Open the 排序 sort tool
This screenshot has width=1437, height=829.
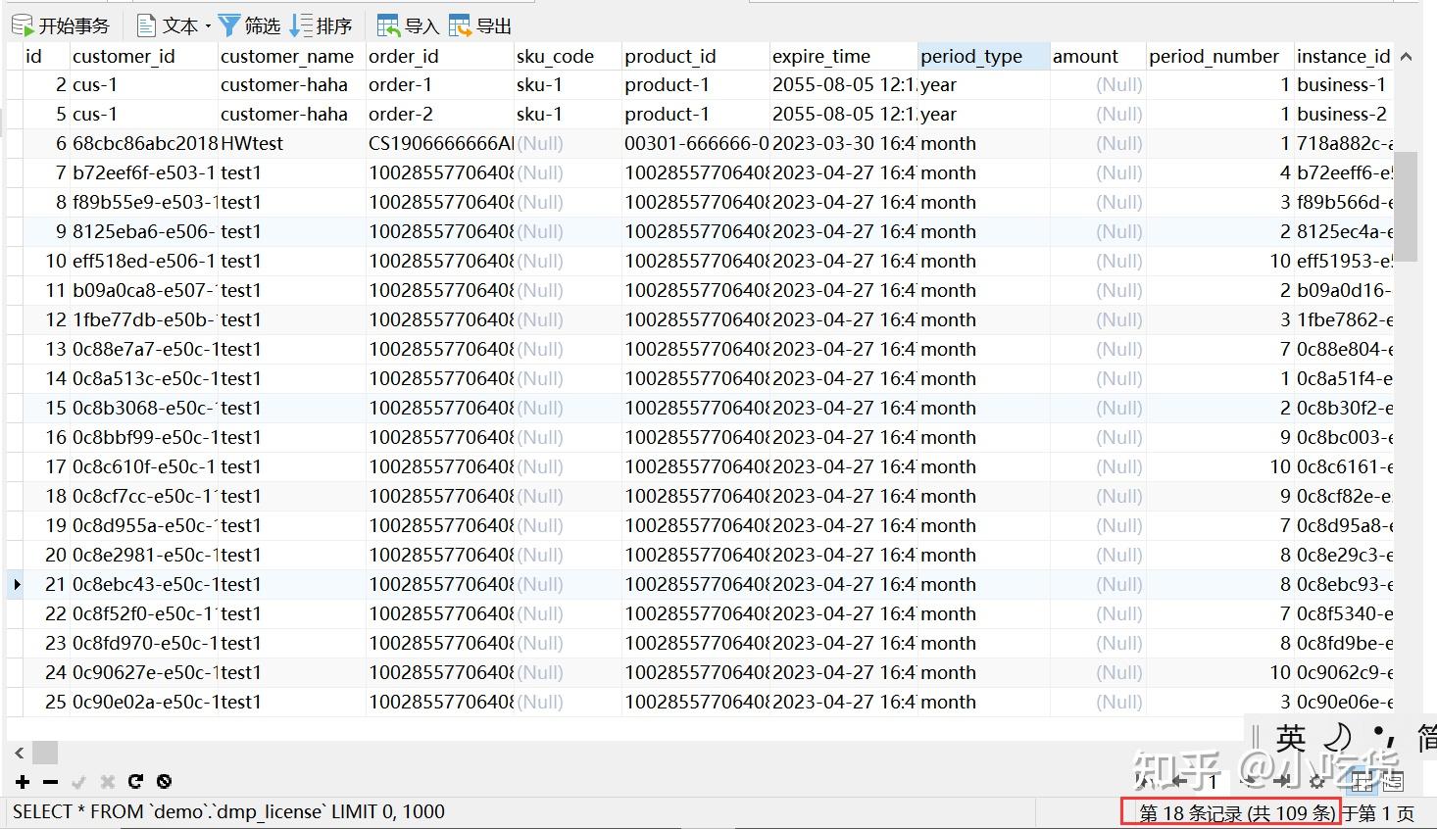click(322, 25)
